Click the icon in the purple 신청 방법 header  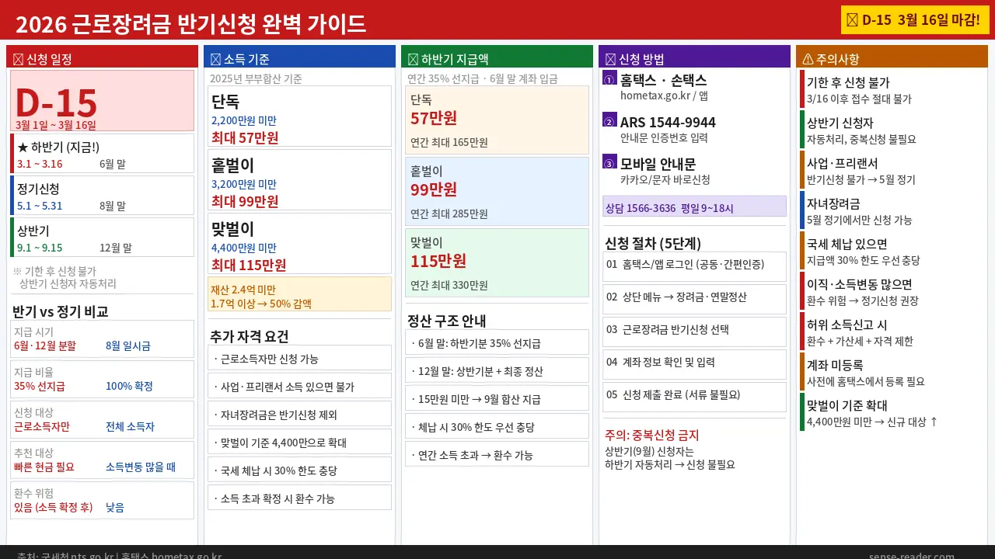point(610,56)
